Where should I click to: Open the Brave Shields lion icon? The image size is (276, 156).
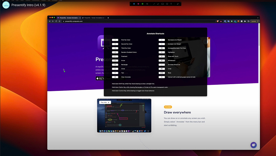point(218,21)
